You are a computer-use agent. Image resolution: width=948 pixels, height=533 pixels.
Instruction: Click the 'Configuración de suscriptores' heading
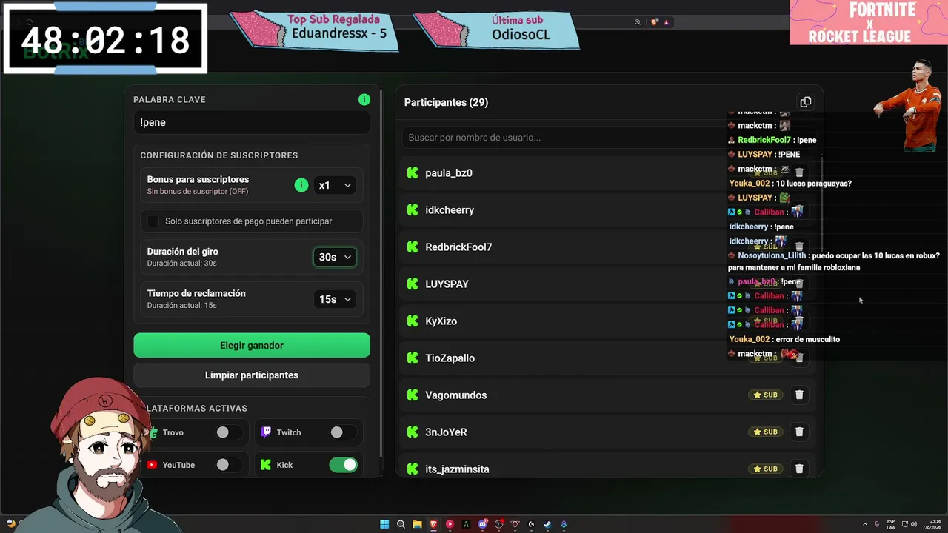pyautogui.click(x=219, y=155)
